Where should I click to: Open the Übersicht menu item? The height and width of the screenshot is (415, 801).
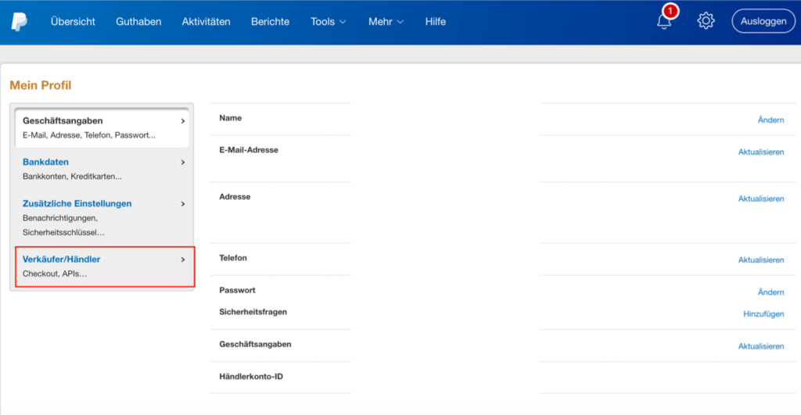click(x=73, y=21)
